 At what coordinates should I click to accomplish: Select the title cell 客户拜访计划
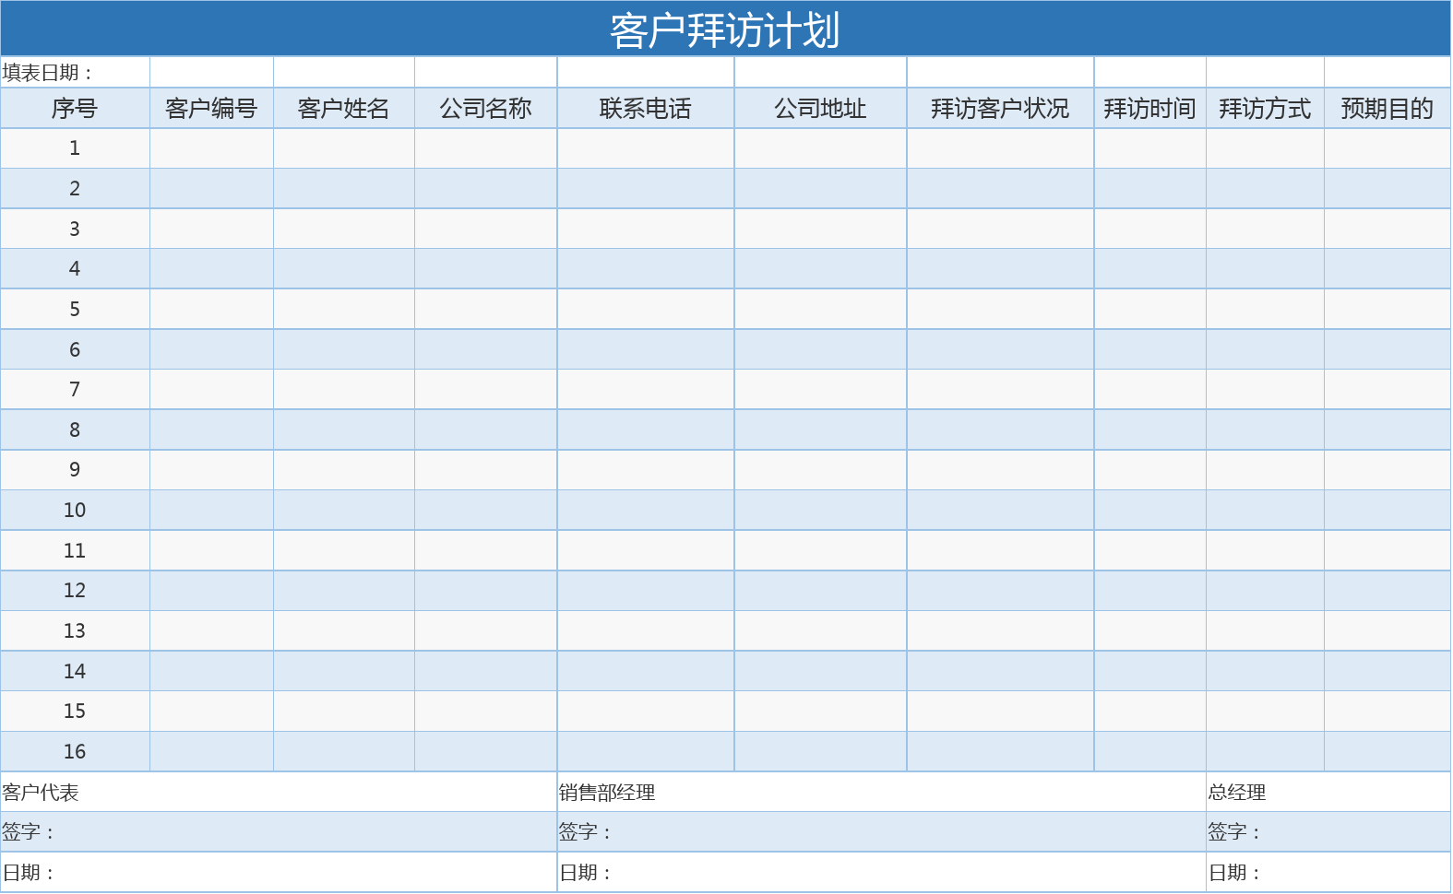click(725, 29)
